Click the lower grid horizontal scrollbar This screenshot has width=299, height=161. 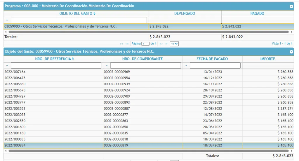(146, 151)
